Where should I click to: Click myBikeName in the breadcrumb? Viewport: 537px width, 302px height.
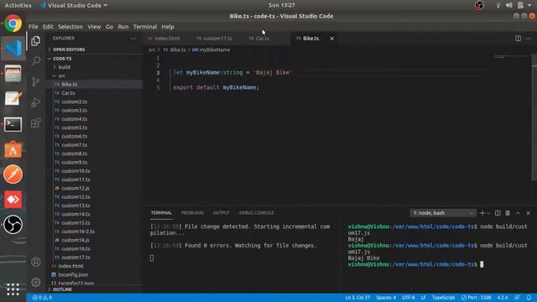point(215,50)
